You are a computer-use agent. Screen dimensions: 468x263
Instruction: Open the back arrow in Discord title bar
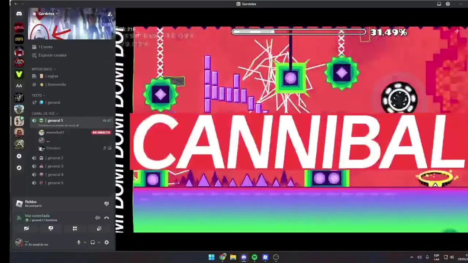pos(16,4)
